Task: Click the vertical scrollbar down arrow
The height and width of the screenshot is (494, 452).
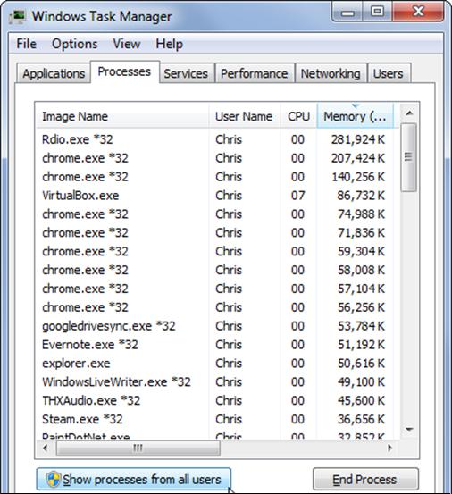Action: click(409, 430)
